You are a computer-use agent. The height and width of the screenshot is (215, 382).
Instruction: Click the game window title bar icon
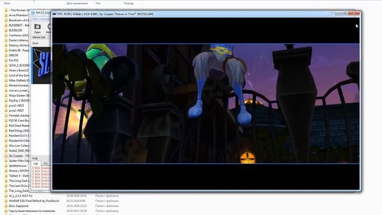(54, 14)
